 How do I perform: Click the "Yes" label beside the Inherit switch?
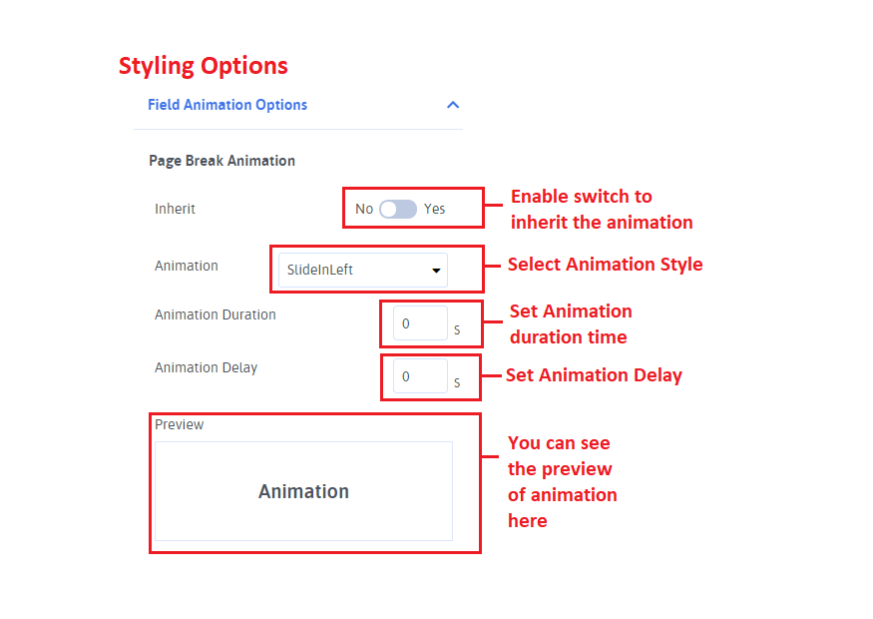pyautogui.click(x=434, y=210)
